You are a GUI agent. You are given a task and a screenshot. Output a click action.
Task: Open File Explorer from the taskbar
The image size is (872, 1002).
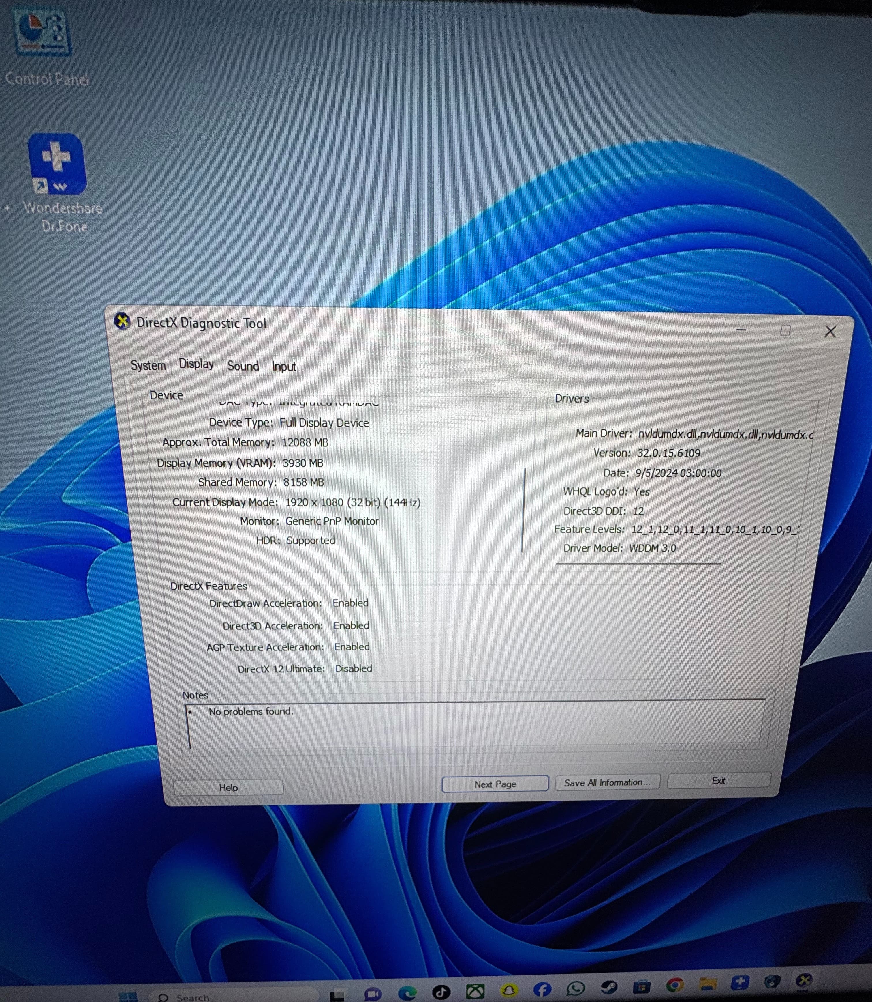[x=707, y=984]
